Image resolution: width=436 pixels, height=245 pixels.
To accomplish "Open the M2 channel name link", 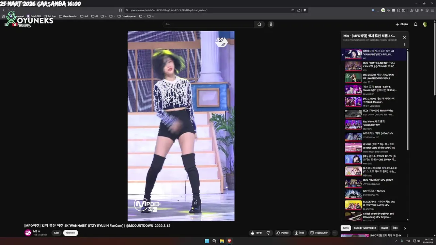I will pos(35,231).
